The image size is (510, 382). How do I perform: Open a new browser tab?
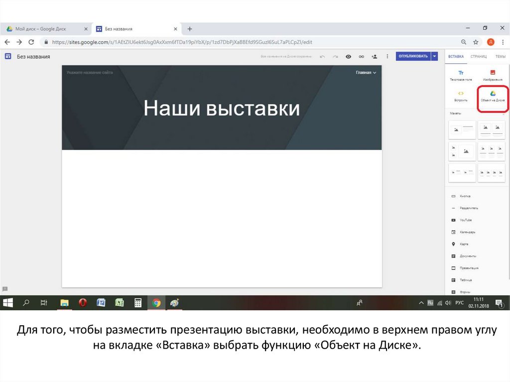[190, 29]
